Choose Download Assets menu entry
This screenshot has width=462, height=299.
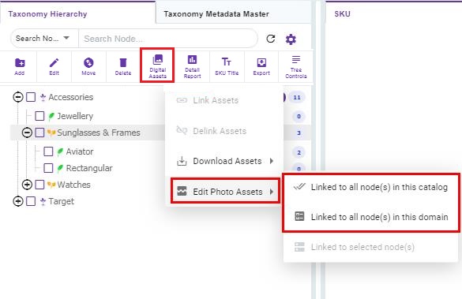click(224, 161)
